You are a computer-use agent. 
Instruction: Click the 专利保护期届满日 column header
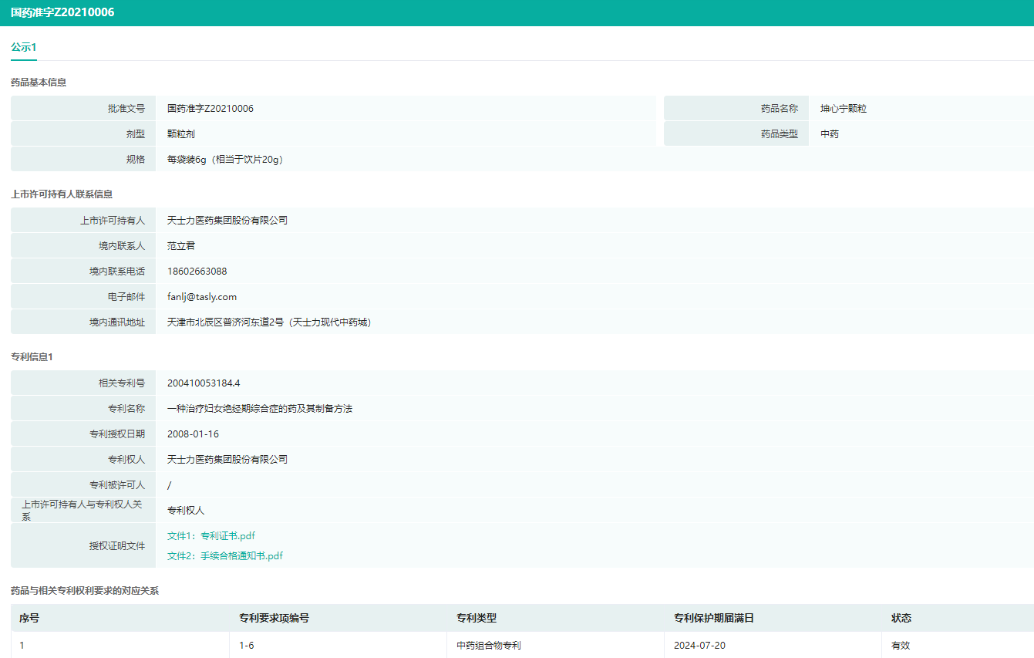[x=713, y=618]
